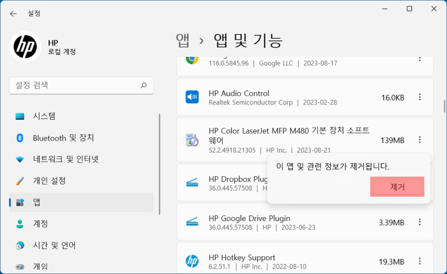Open more options for Chrome entry
447x274 pixels.
click(419, 59)
